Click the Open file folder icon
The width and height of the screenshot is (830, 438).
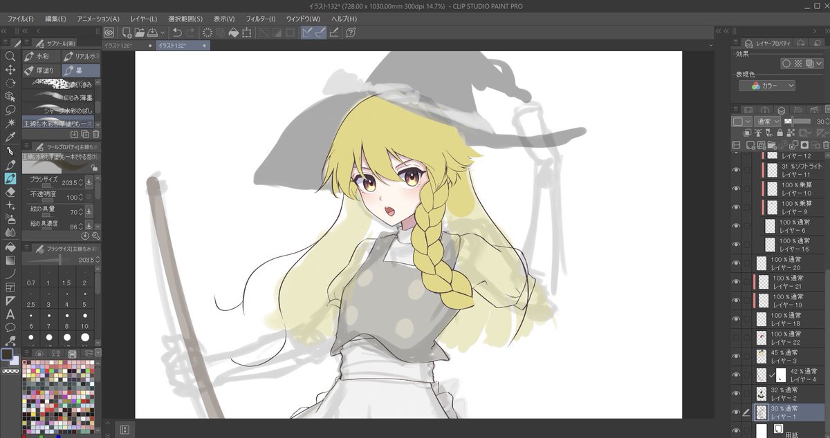tap(139, 32)
